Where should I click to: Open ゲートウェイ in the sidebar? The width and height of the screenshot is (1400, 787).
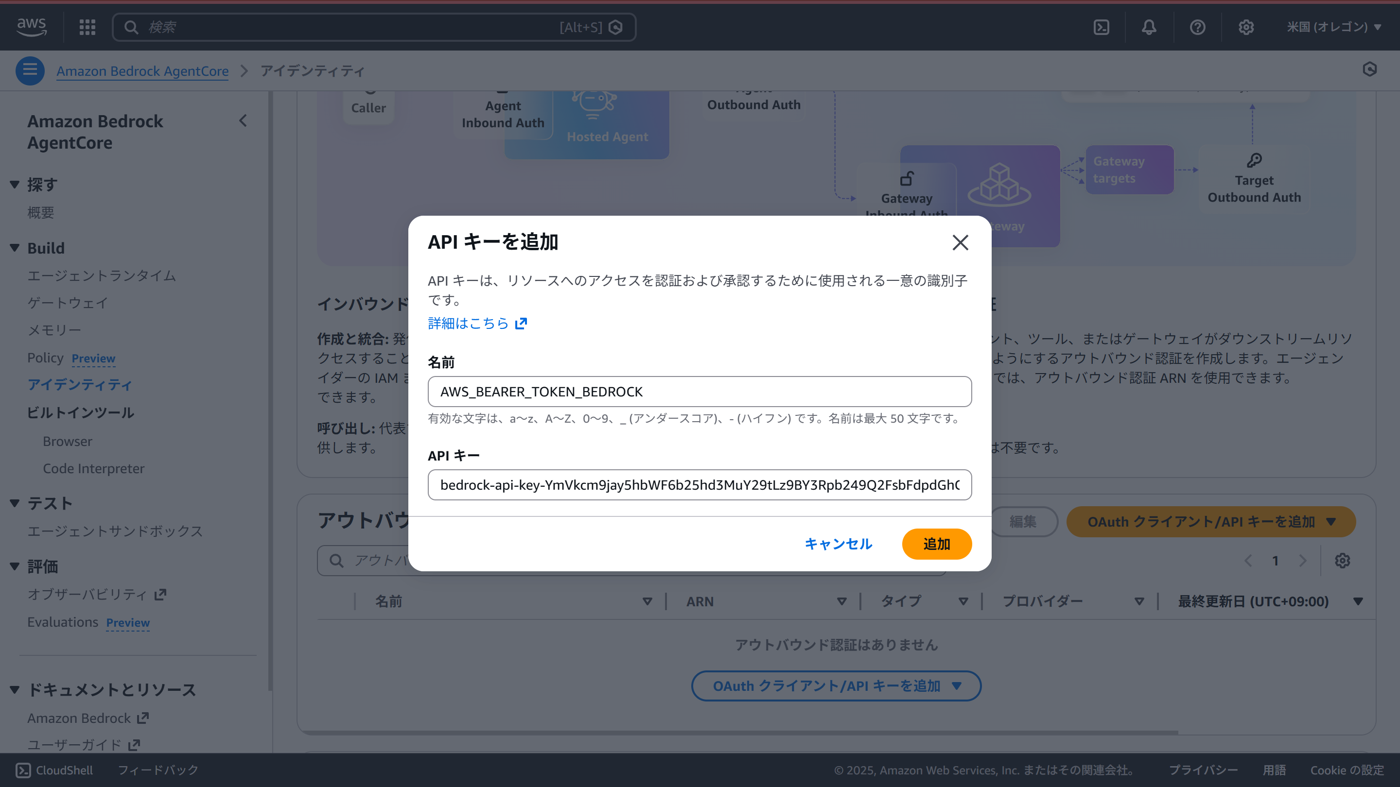68,303
